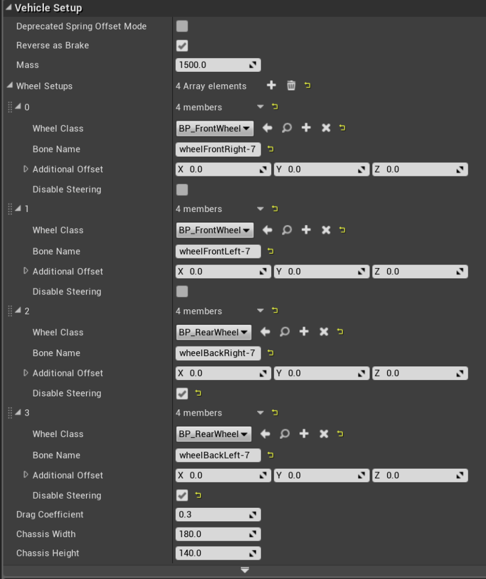The image size is (486, 579).
Task: Use selected asset for wheel 1 class
Action: click(x=267, y=230)
